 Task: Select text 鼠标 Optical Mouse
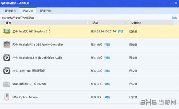point(25,97)
